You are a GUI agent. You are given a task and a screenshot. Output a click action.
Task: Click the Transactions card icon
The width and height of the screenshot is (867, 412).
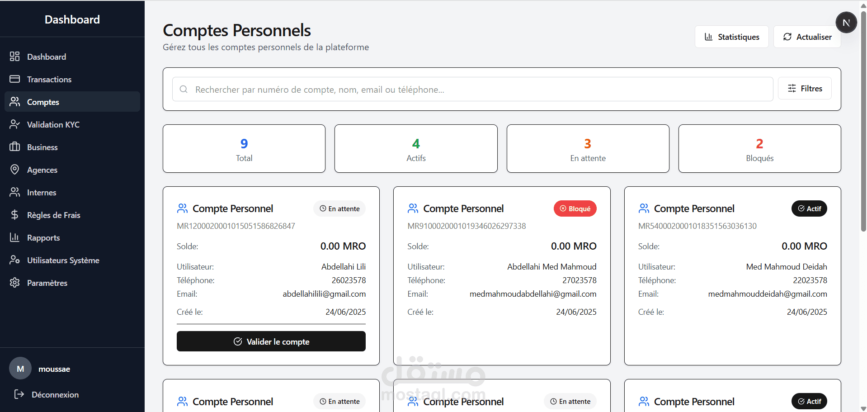click(14, 79)
